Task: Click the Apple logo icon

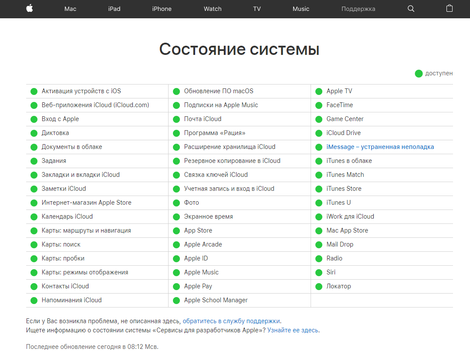Action: click(x=29, y=8)
